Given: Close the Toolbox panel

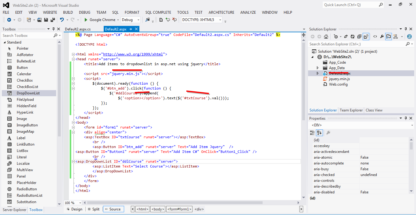Looking at the screenshot, I should point(59,29).
